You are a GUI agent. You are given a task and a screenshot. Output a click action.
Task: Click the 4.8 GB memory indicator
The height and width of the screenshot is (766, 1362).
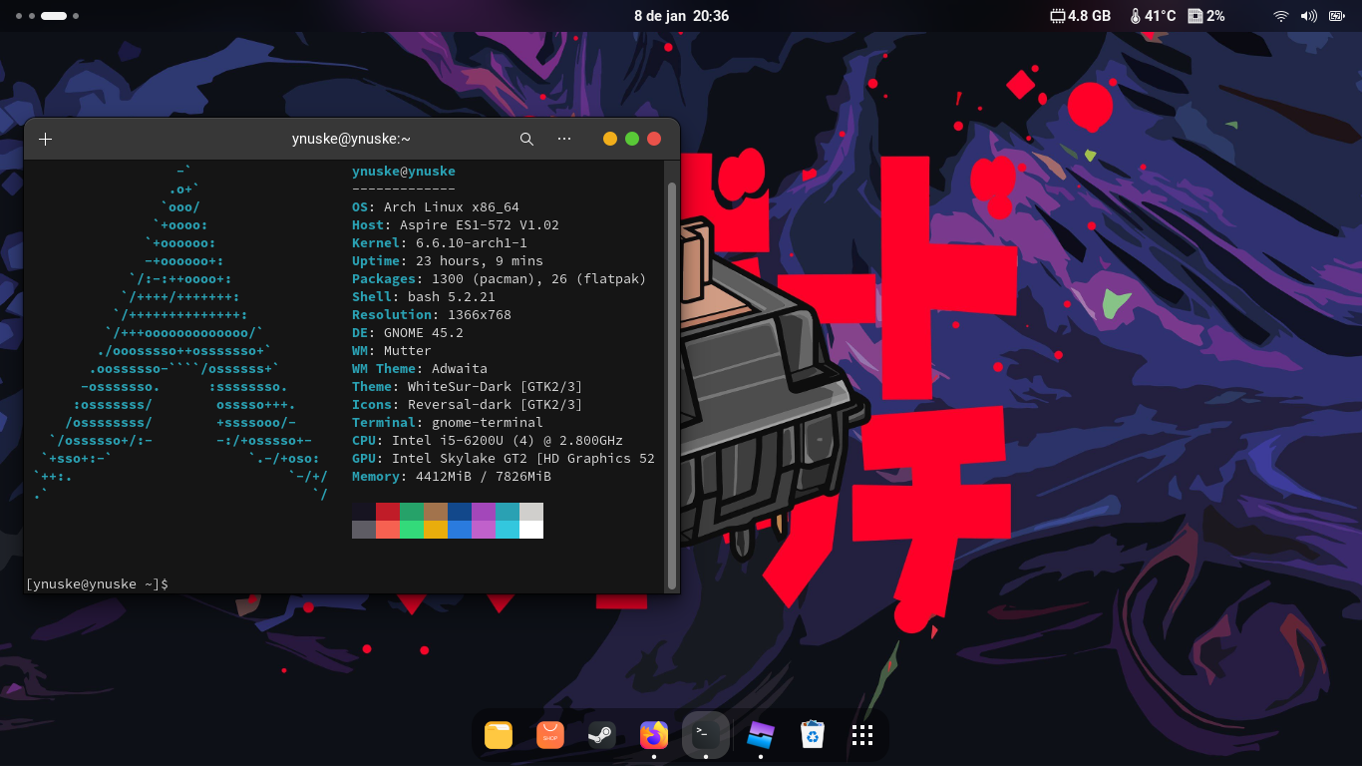point(1081,16)
